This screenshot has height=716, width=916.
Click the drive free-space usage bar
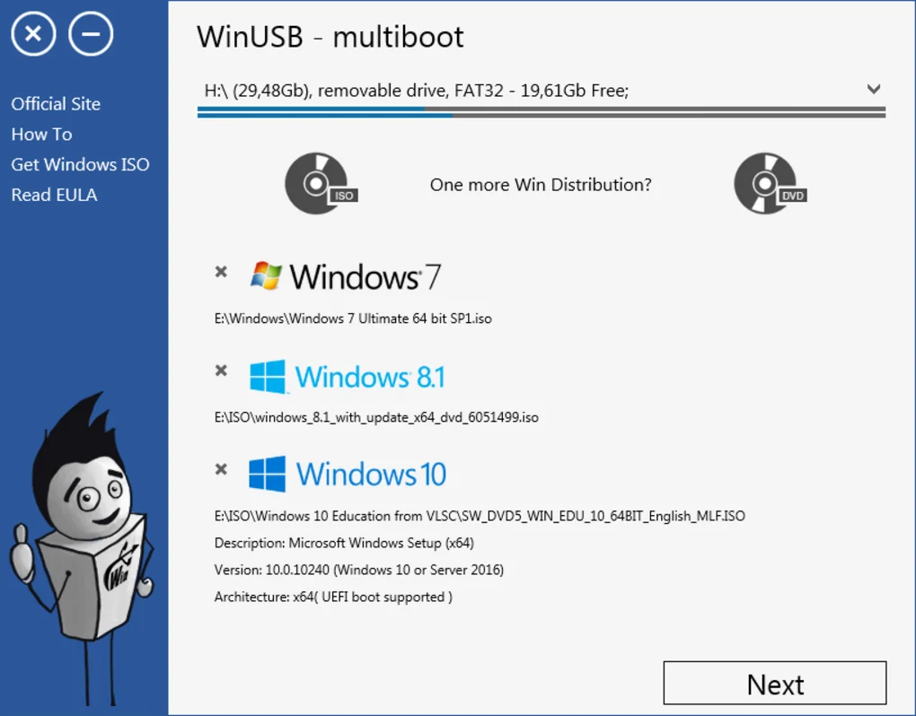tap(541, 112)
